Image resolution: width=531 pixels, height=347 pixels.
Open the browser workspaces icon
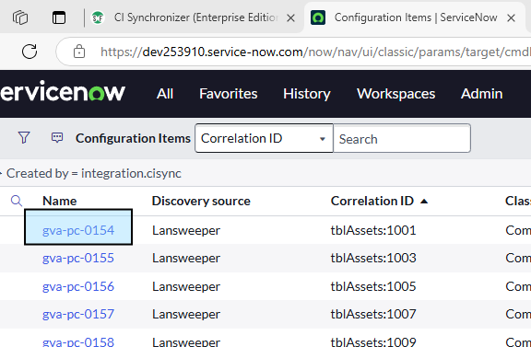(20, 17)
